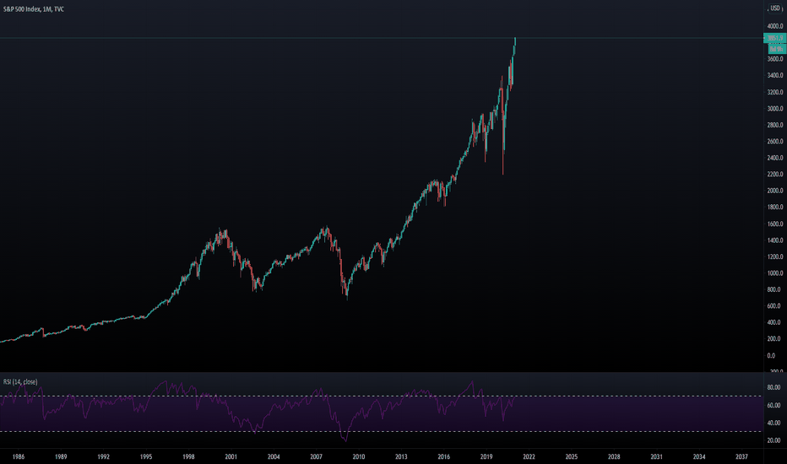Click the 2010 label on time axis

[358, 456]
